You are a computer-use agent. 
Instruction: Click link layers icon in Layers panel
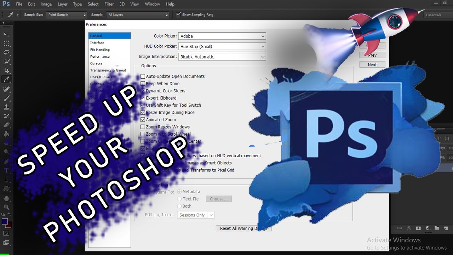[x=400, y=228]
